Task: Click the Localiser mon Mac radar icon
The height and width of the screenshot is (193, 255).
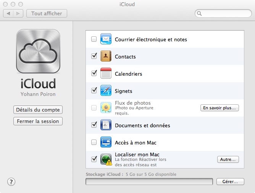Action: coord(106,159)
